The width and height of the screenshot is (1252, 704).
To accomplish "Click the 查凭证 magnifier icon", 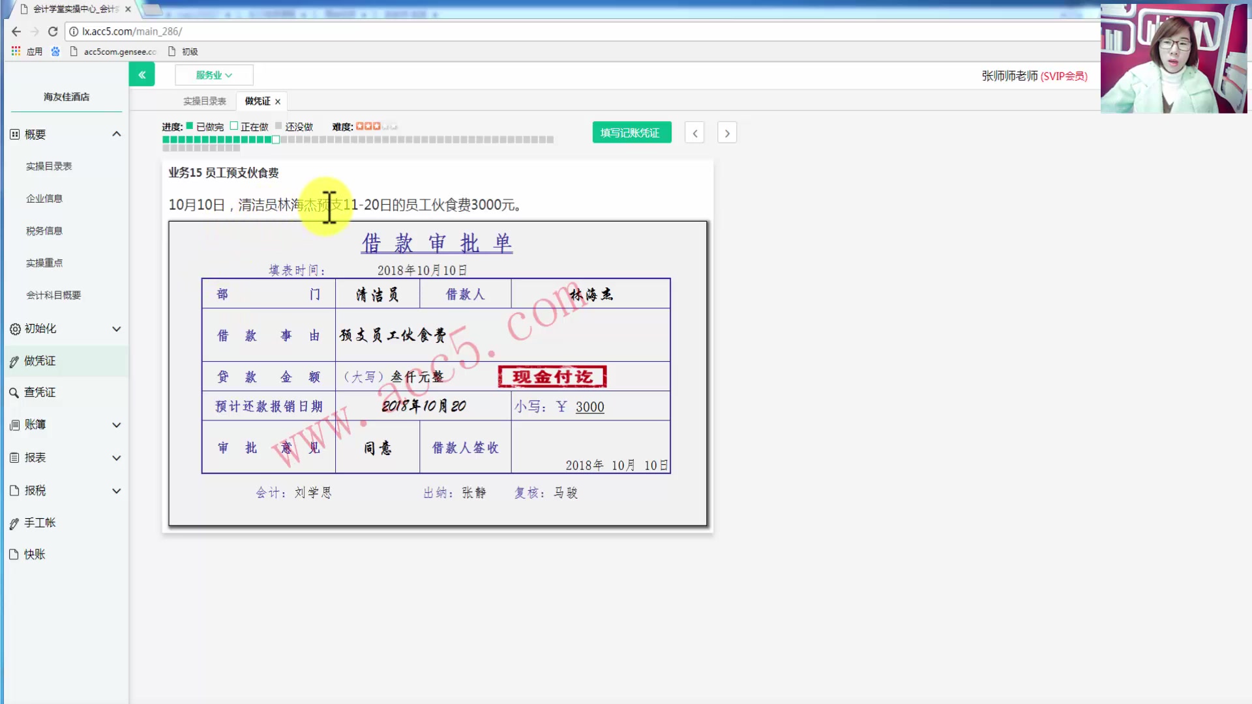I will click(x=14, y=393).
